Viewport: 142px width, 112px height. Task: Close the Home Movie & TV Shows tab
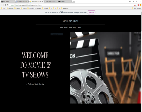click(42, 2)
